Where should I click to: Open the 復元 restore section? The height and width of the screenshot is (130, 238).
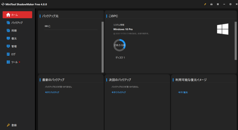[x=14, y=39]
